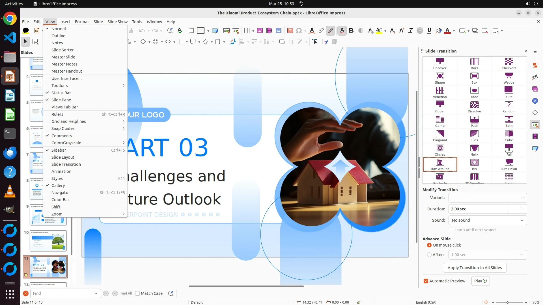
Task: Open the Slide Show menu
Action: [x=117, y=22]
